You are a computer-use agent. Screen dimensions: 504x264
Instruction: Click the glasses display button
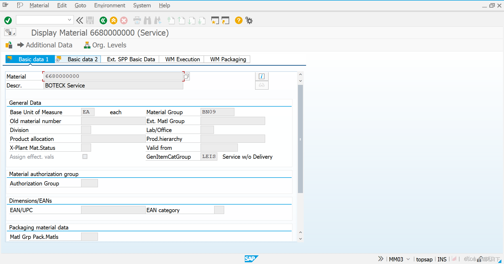point(262,85)
